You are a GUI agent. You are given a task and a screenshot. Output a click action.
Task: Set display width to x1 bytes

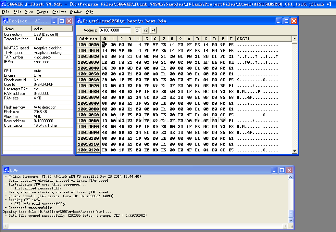click(x=138, y=30)
